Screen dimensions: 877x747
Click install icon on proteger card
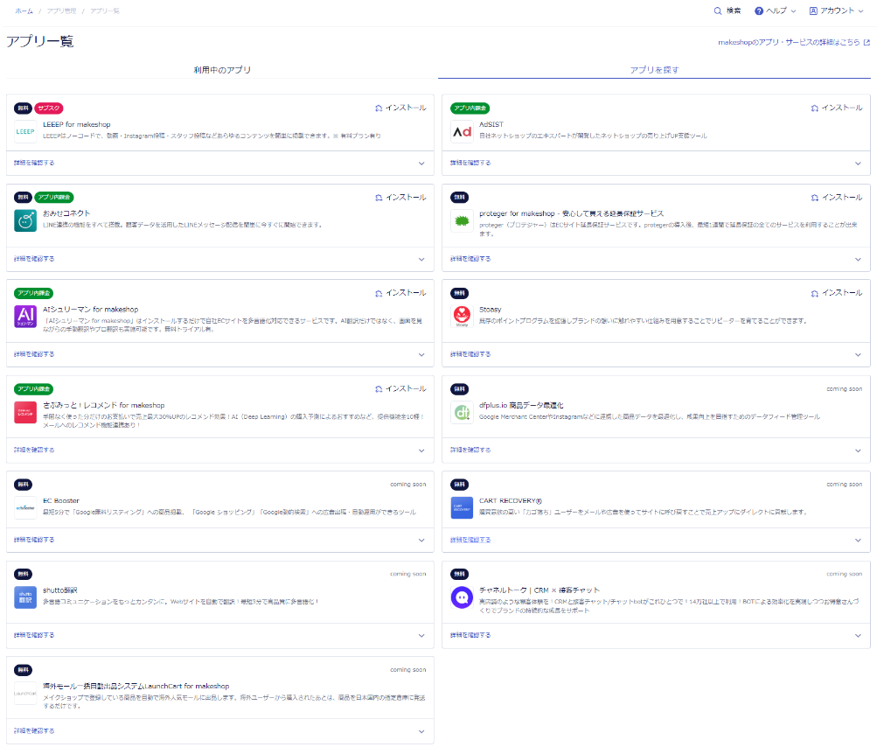coord(815,198)
